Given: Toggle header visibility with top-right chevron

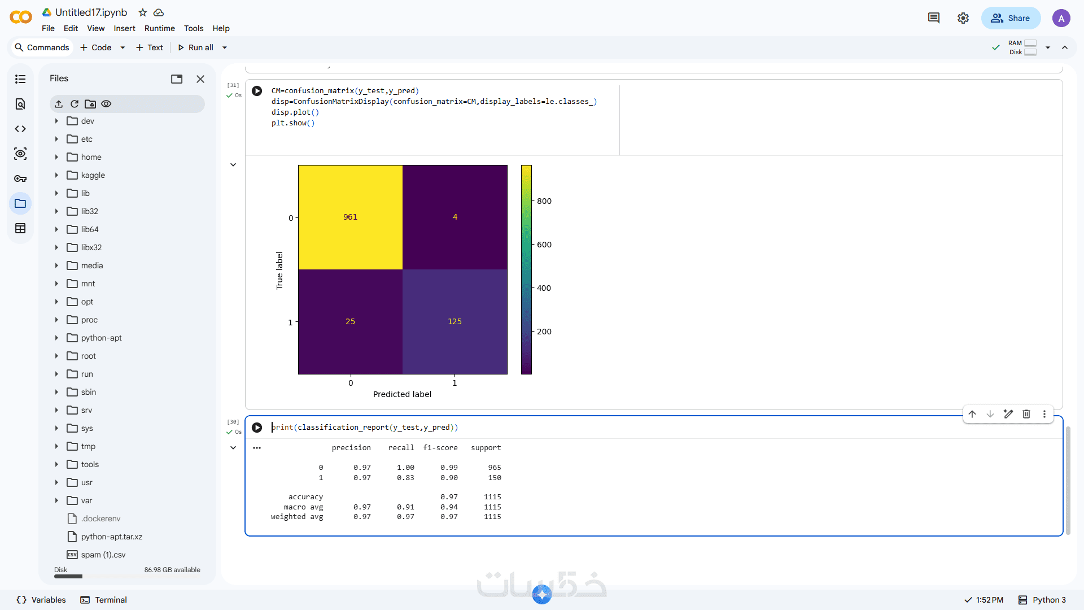Looking at the screenshot, I should 1065,47.
